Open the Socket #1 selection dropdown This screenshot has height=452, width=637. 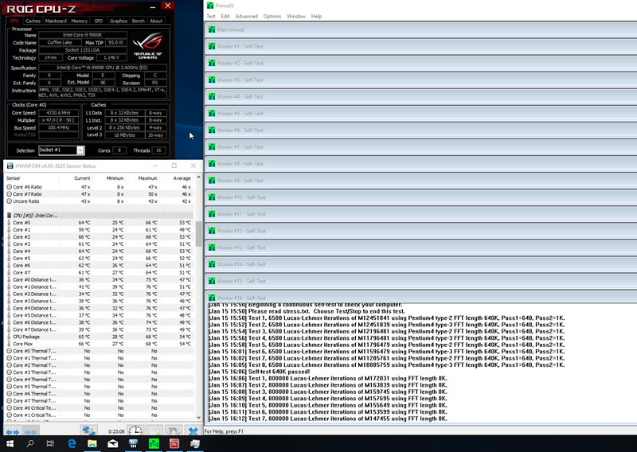(61, 150)
